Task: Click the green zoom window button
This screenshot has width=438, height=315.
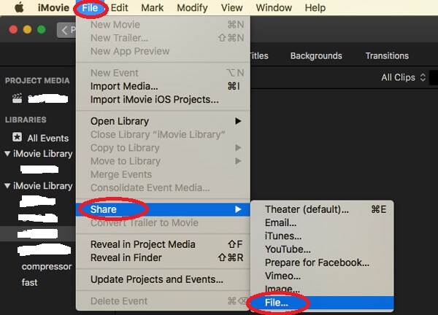Action: 42,31
